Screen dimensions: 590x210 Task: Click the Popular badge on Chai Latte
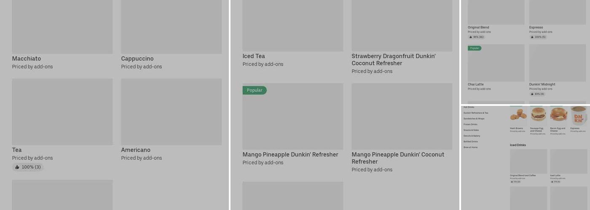coord(475,48)
